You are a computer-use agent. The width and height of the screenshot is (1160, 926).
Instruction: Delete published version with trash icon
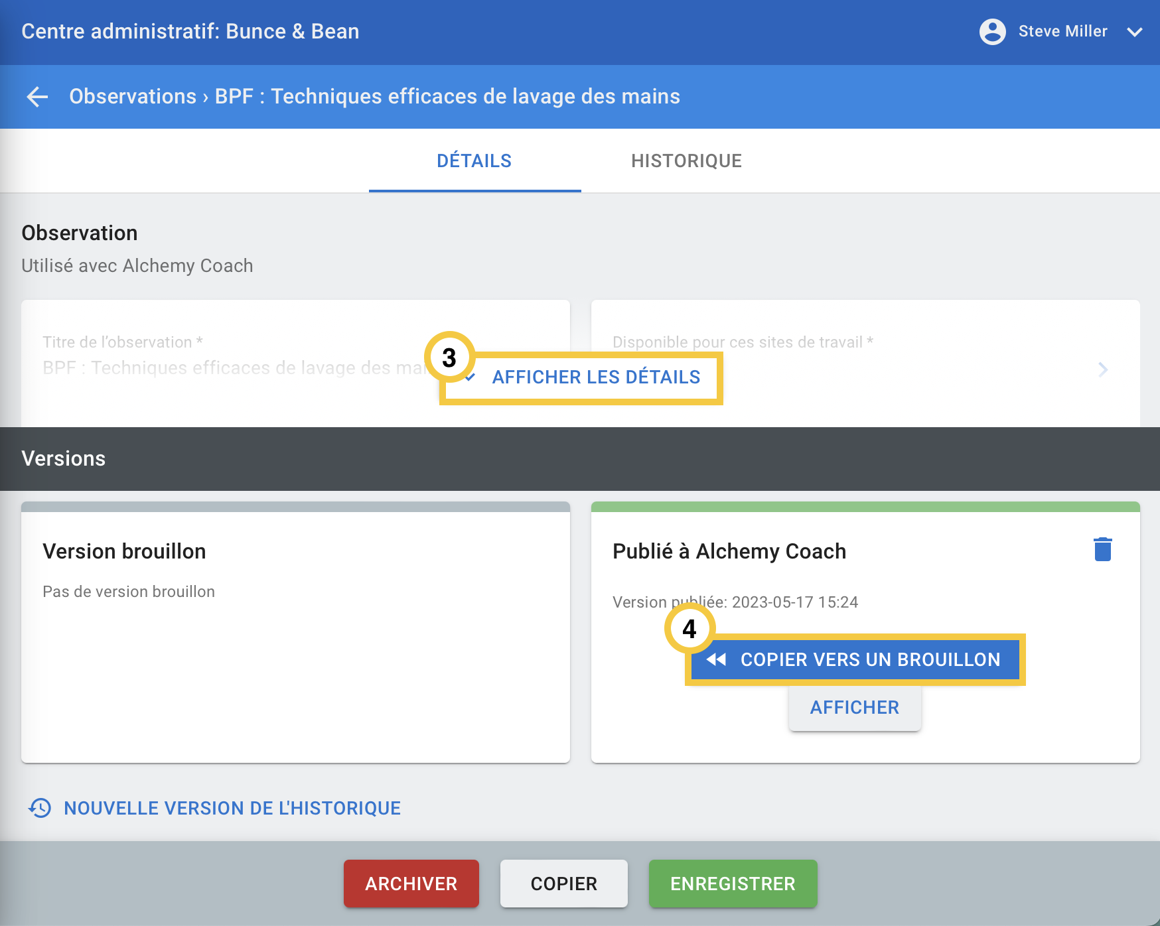coord(1102,549)
